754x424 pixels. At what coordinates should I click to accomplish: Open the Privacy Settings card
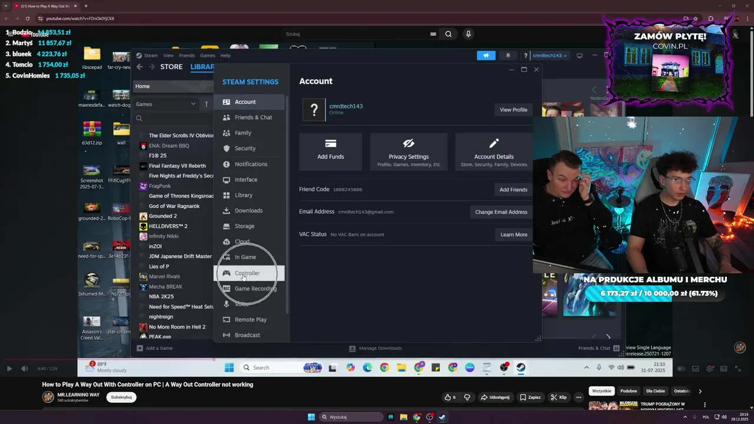(409, 151)
